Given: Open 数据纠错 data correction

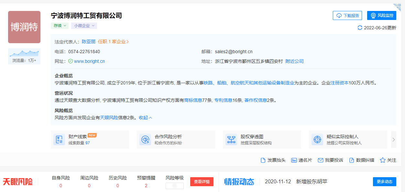Looking at the screenshot, I should (x=361, y=160).
